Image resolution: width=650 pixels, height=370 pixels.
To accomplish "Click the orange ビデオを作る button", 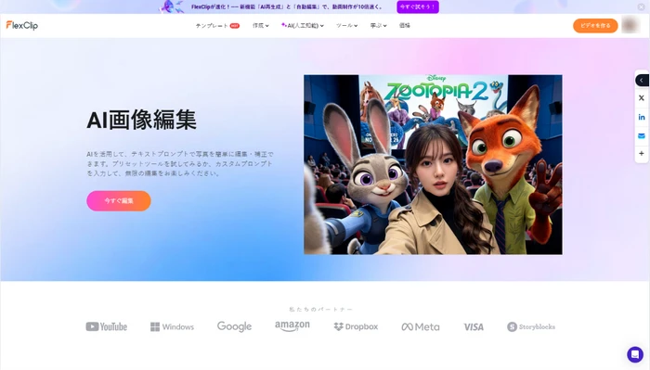I will 595,26.
